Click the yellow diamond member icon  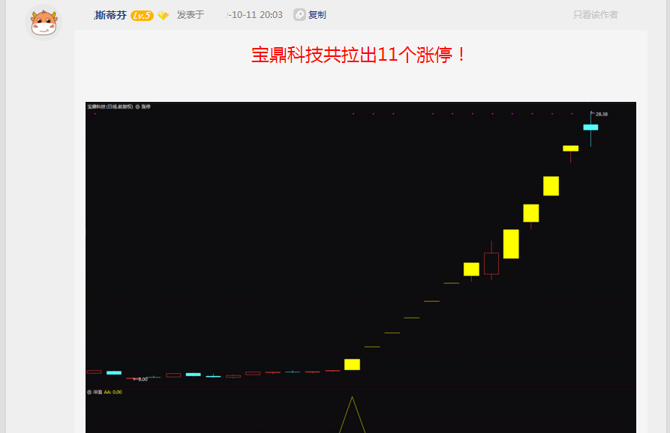tap(164, 16)
